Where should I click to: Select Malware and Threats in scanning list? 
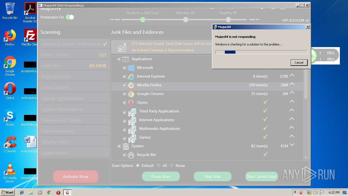tap(74, 120)
